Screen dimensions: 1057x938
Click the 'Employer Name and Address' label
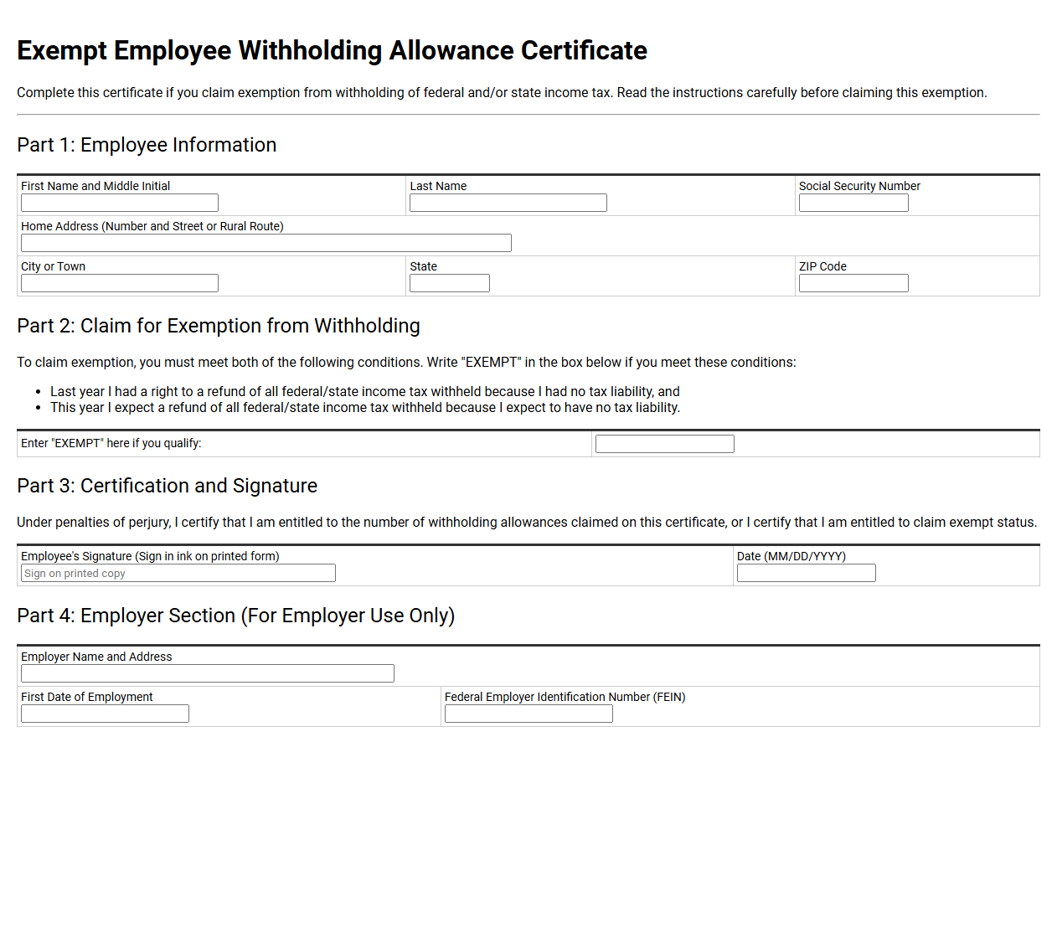tap(96, 657)
